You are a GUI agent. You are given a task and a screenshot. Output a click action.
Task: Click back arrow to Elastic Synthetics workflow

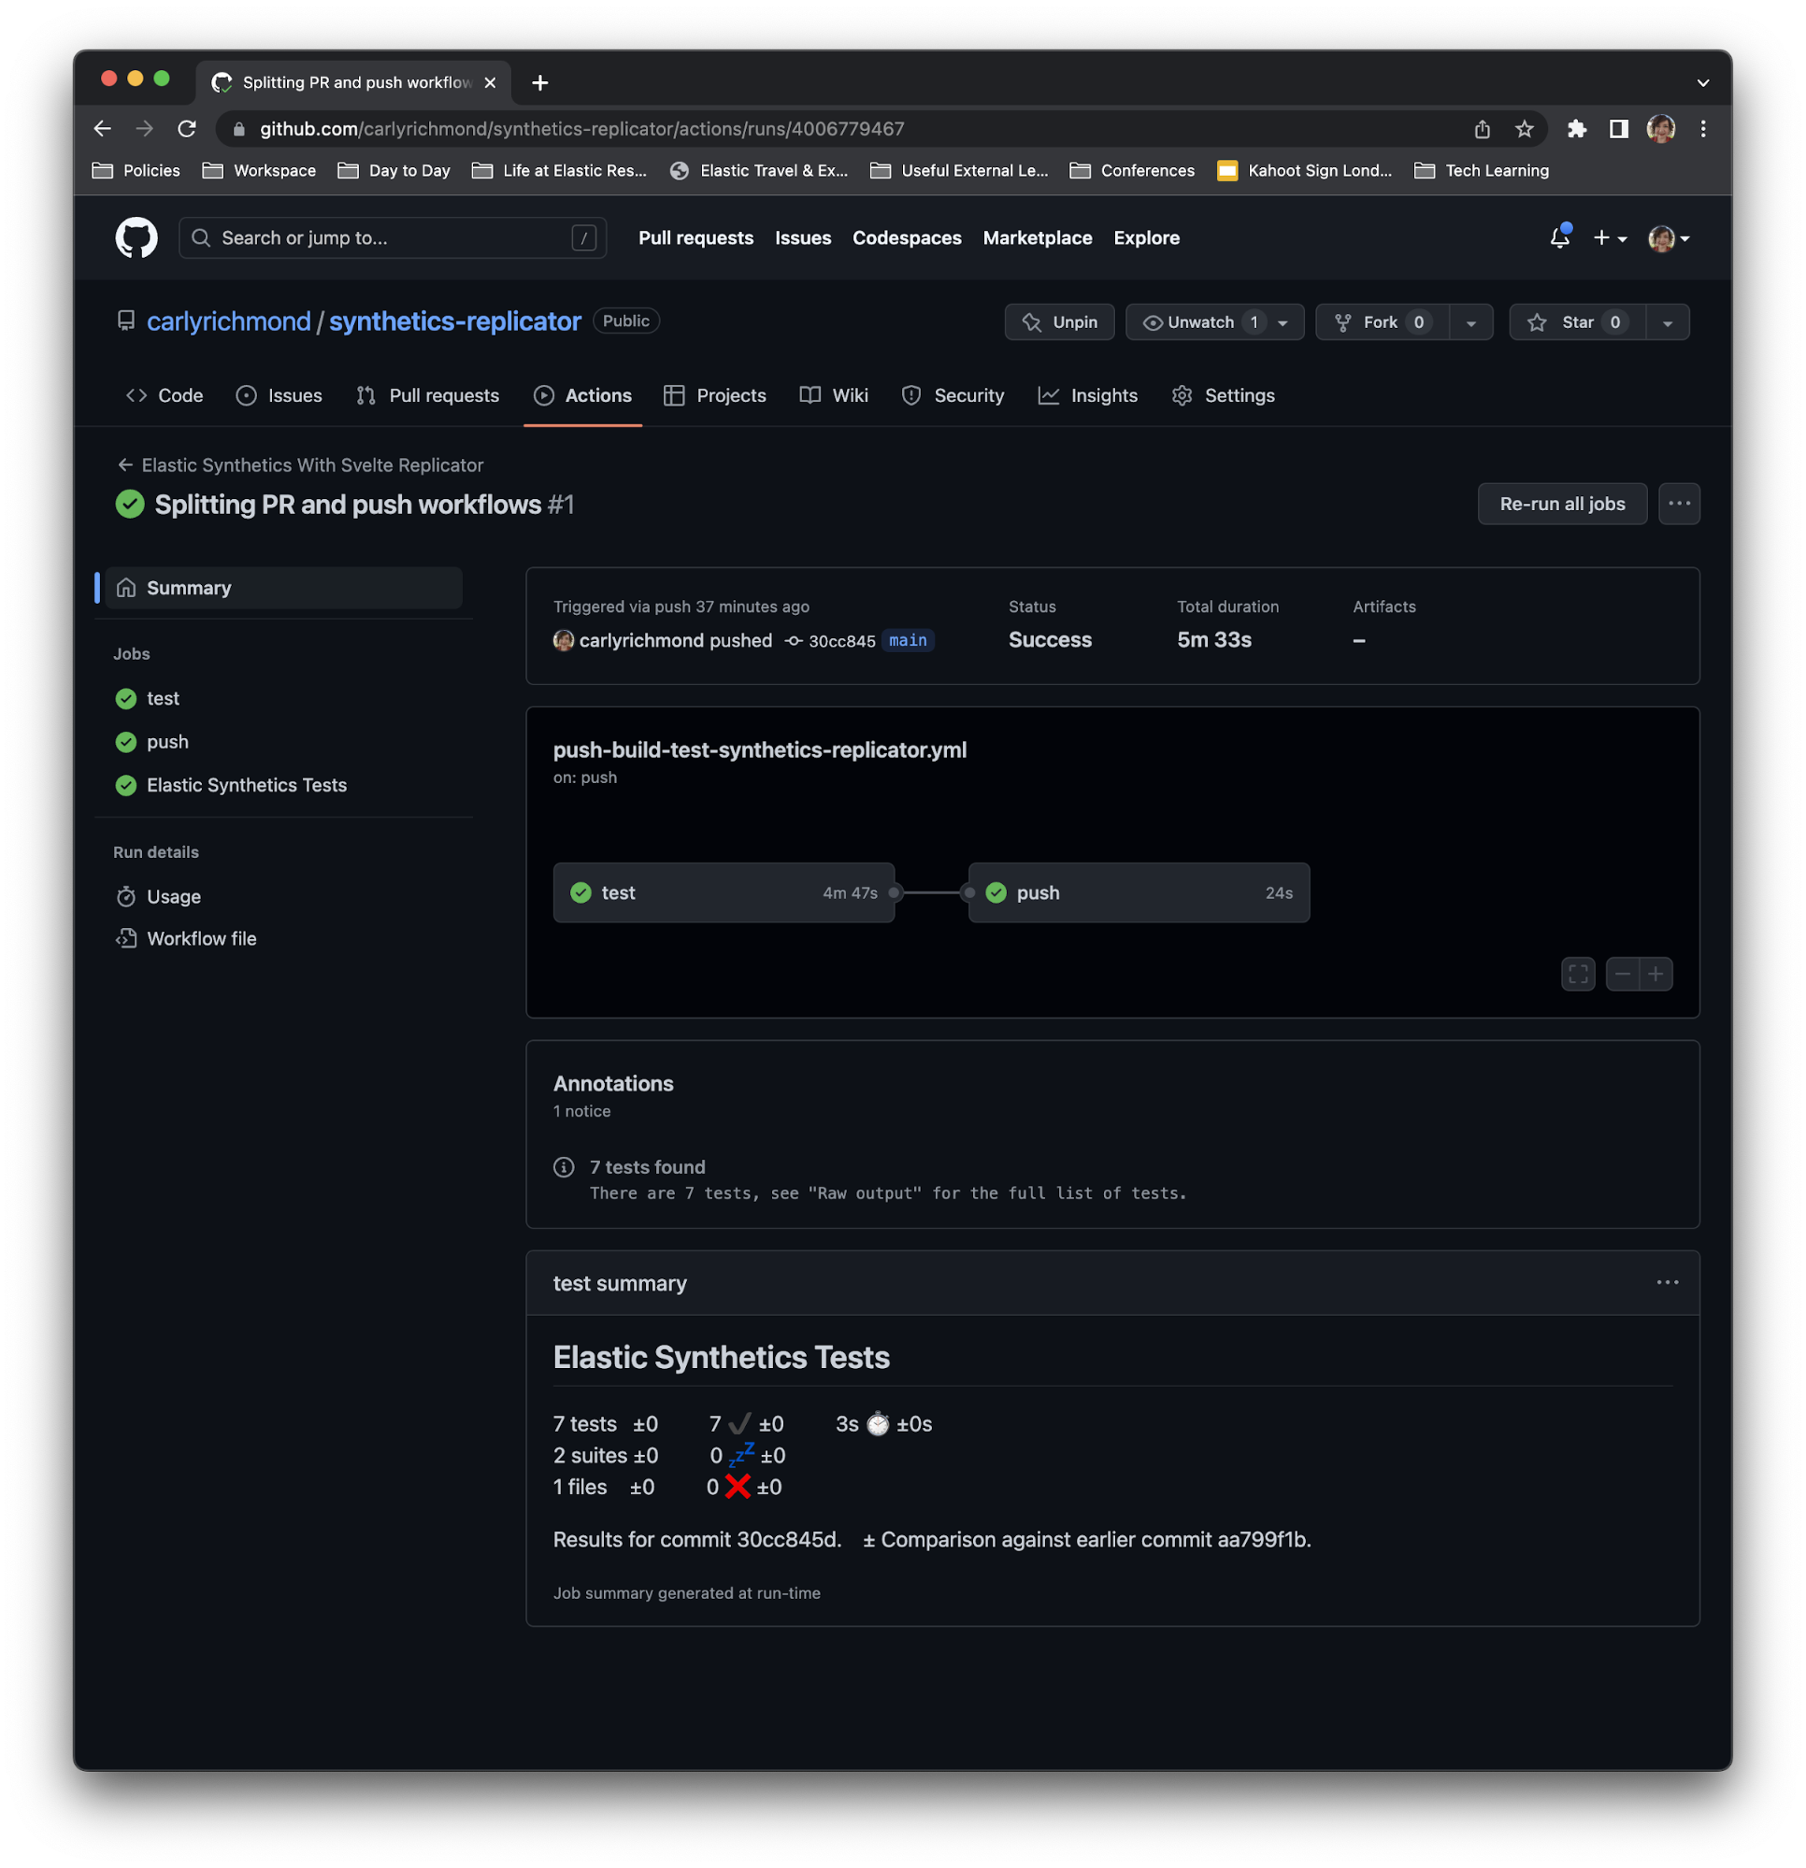click(x=125, y=465)
